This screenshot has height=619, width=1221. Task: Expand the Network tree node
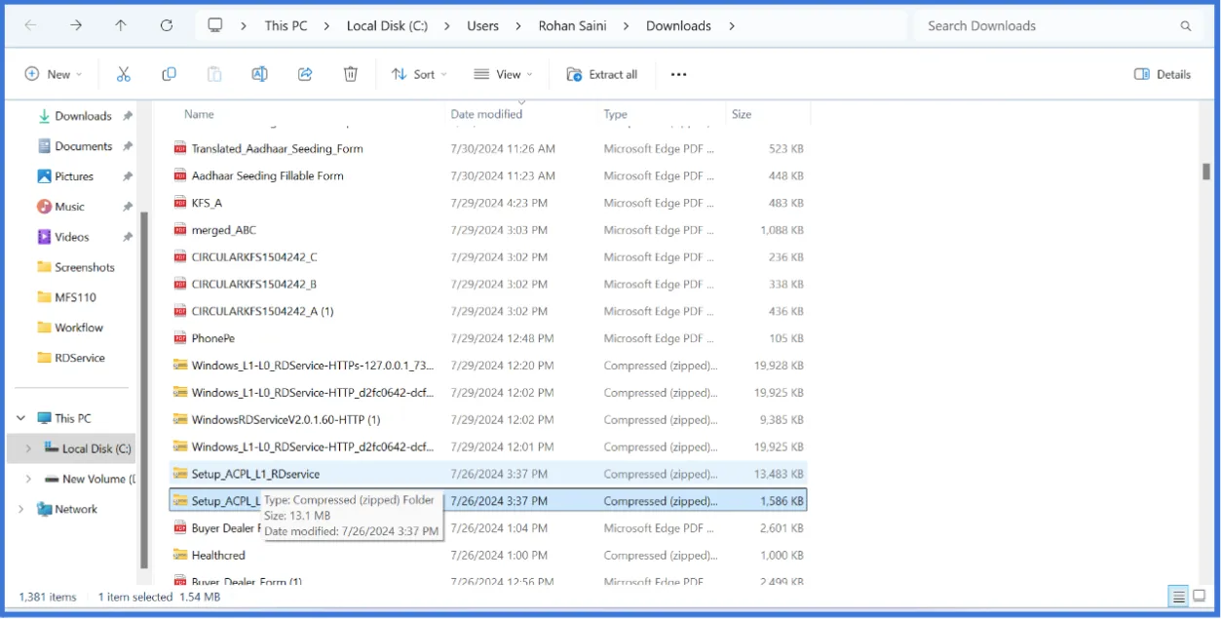coord(21,509)
